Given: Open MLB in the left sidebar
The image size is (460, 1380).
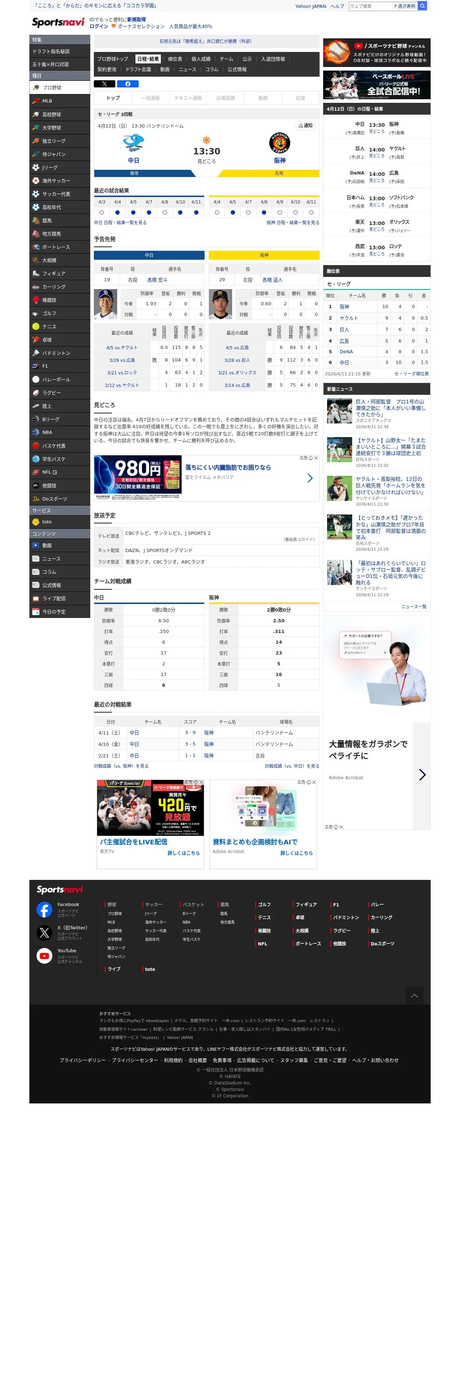Looking at the screenshot, I should click(59, 101).
